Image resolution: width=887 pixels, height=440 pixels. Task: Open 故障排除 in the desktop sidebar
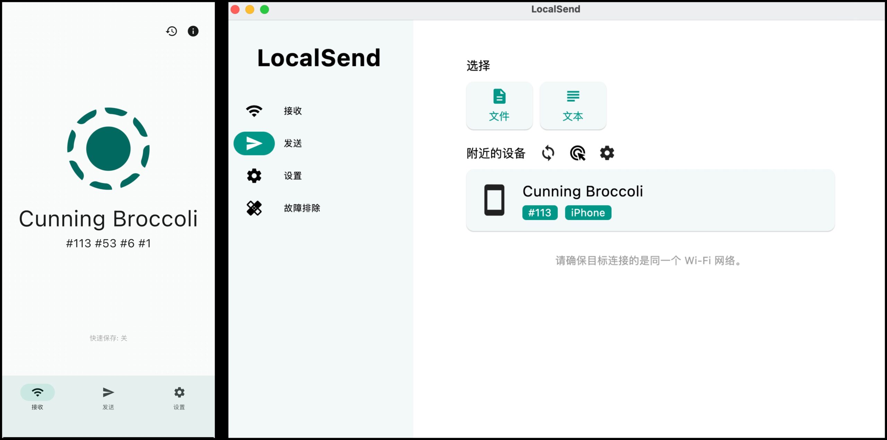[x=320, y=208]
